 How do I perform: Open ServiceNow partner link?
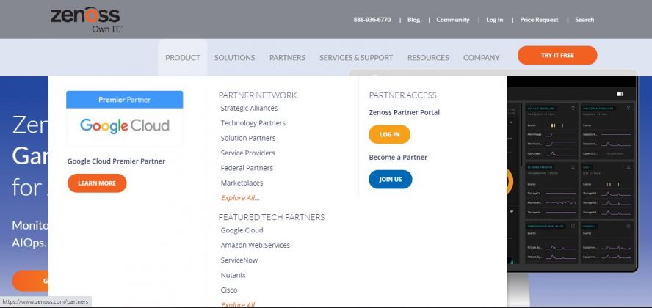click(239, 260)
